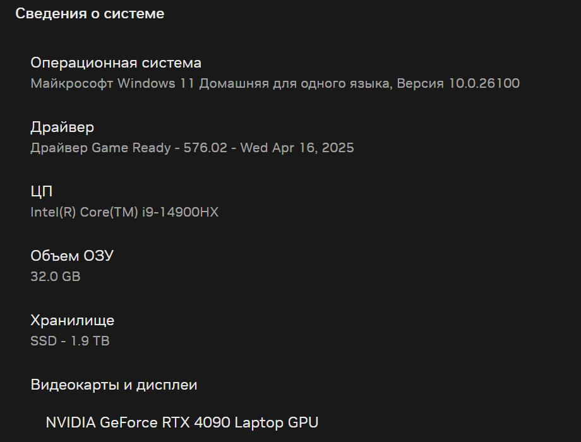Click the driver version number 576.02
The image size is (581, 442).
coord(205,148)
